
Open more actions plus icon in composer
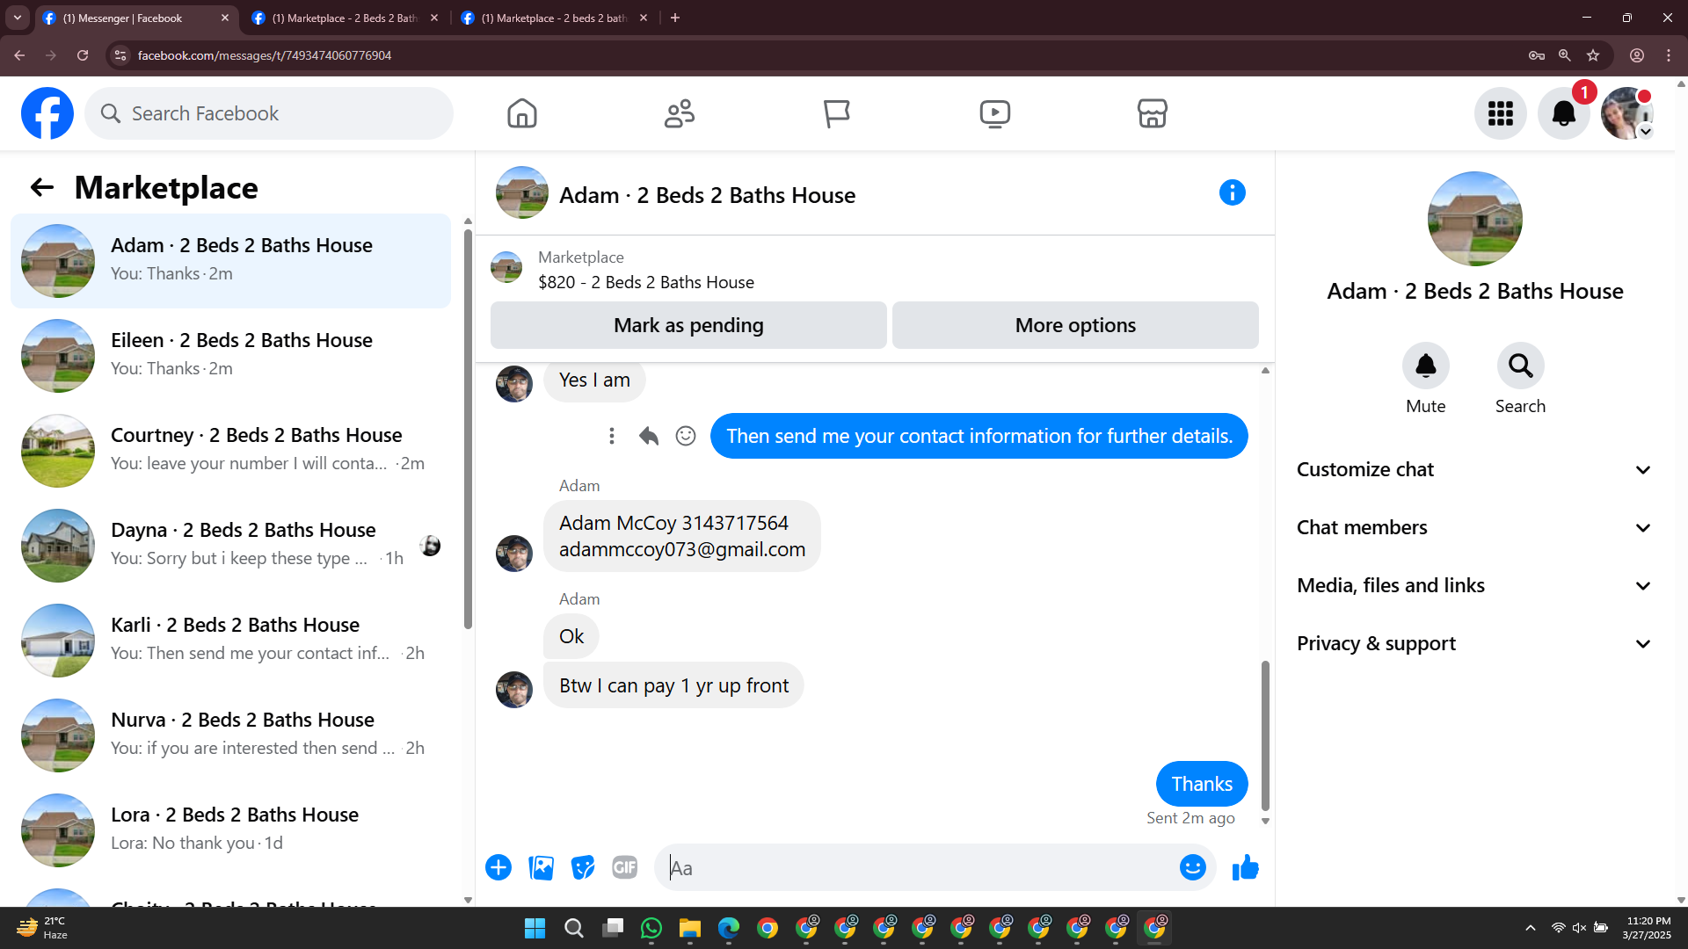pyautogui.click(x=498, y=868)
